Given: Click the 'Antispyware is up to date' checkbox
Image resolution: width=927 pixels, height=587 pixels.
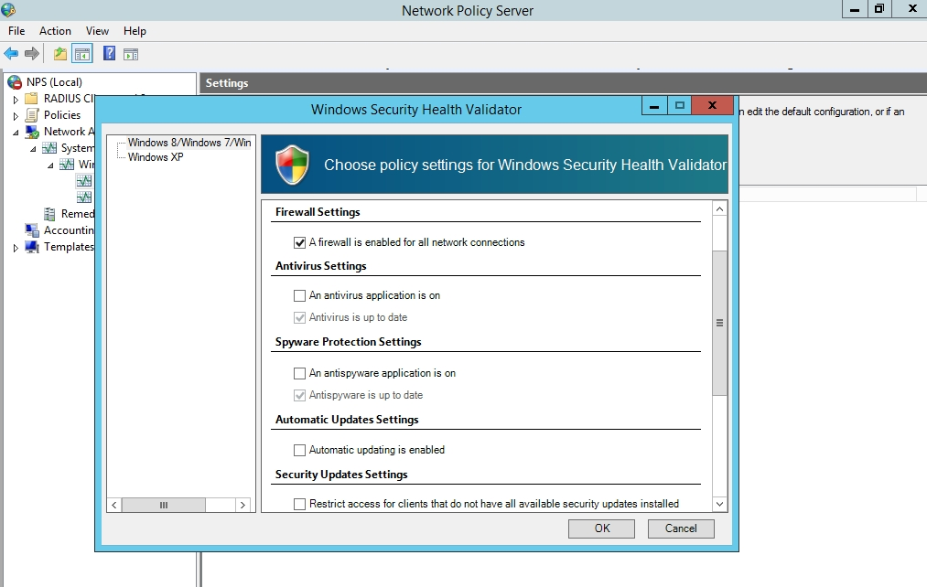Looking at the screenshot, I should tap(300, 395).
